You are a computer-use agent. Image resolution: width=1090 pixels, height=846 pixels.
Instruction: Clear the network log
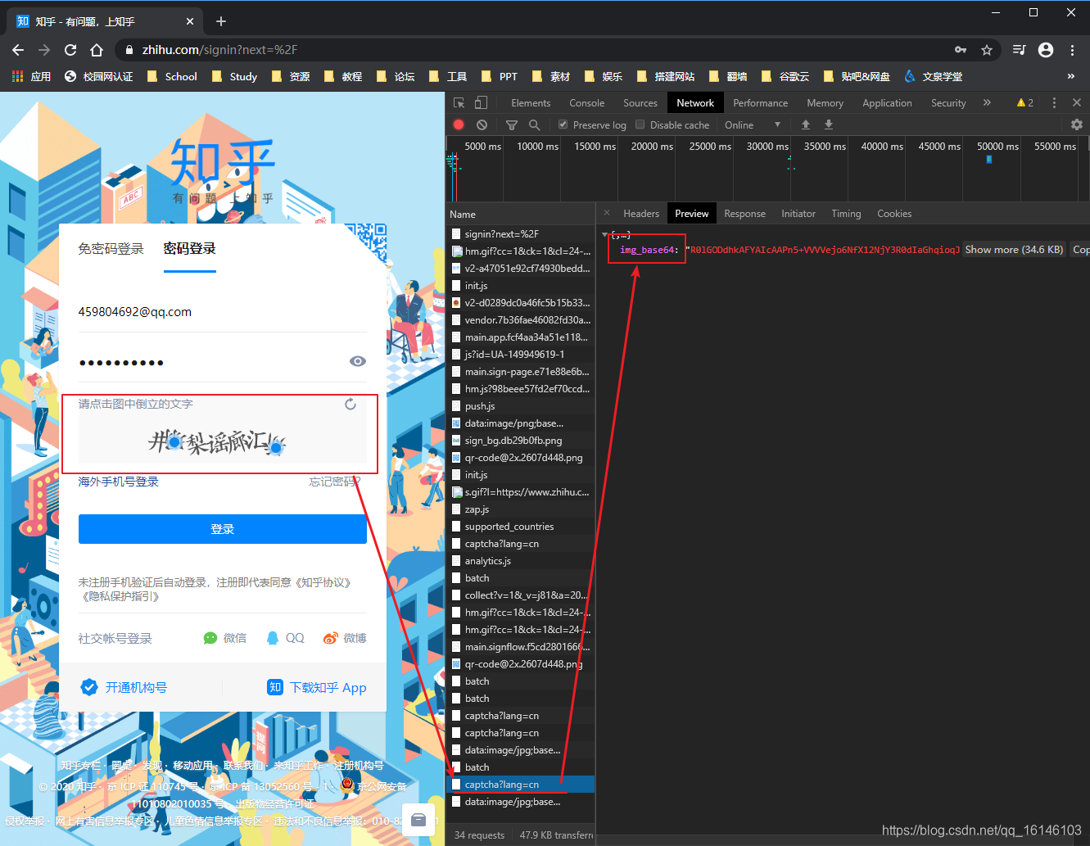tap(482, 124)
